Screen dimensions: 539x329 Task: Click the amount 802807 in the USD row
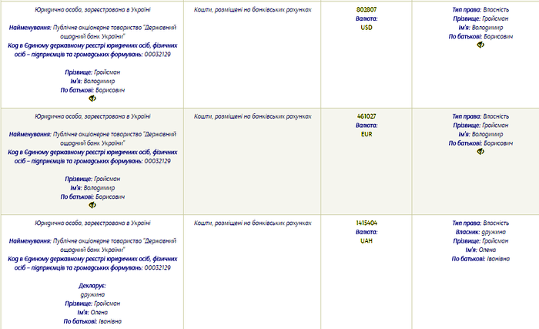367,10
